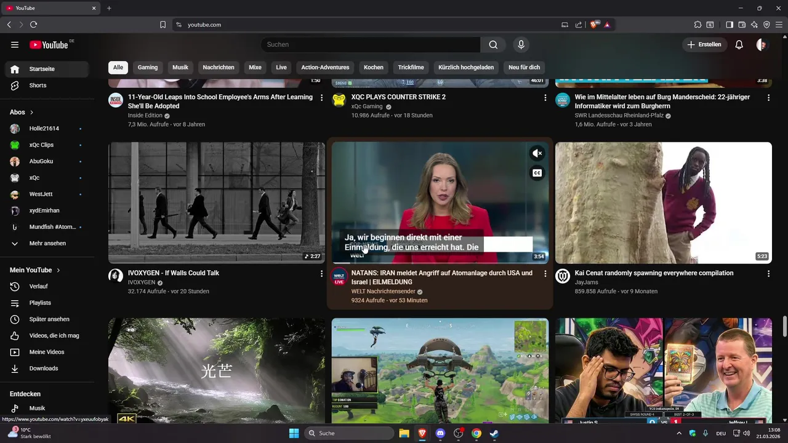Toggle captions on the WELT preview

click(x=537, y=174)
